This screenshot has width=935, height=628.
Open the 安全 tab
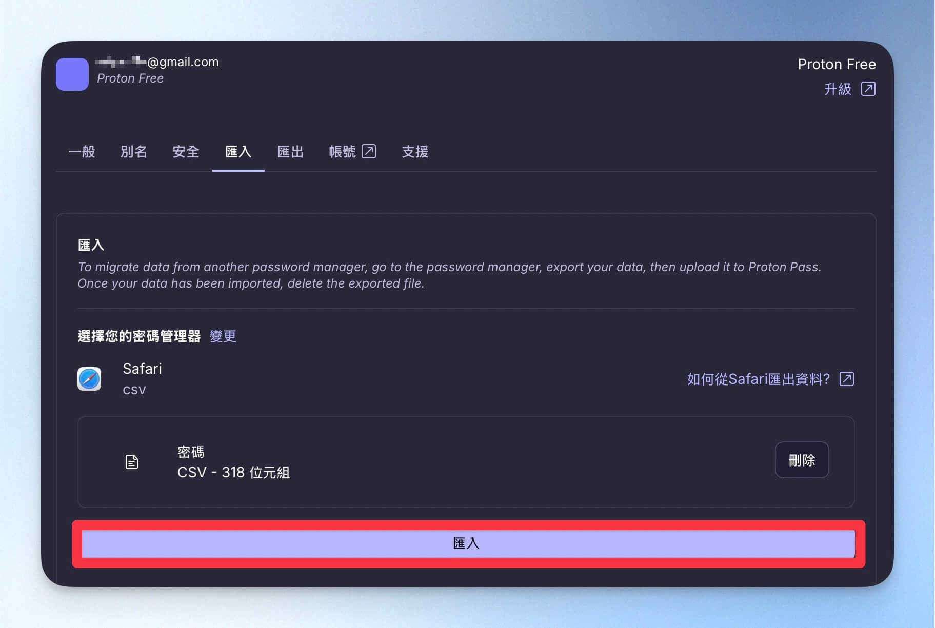(186, 151)
